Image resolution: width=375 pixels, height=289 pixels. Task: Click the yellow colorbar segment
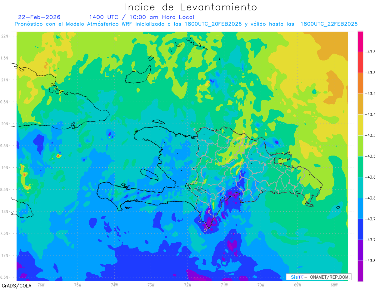[x=360, y=125]
